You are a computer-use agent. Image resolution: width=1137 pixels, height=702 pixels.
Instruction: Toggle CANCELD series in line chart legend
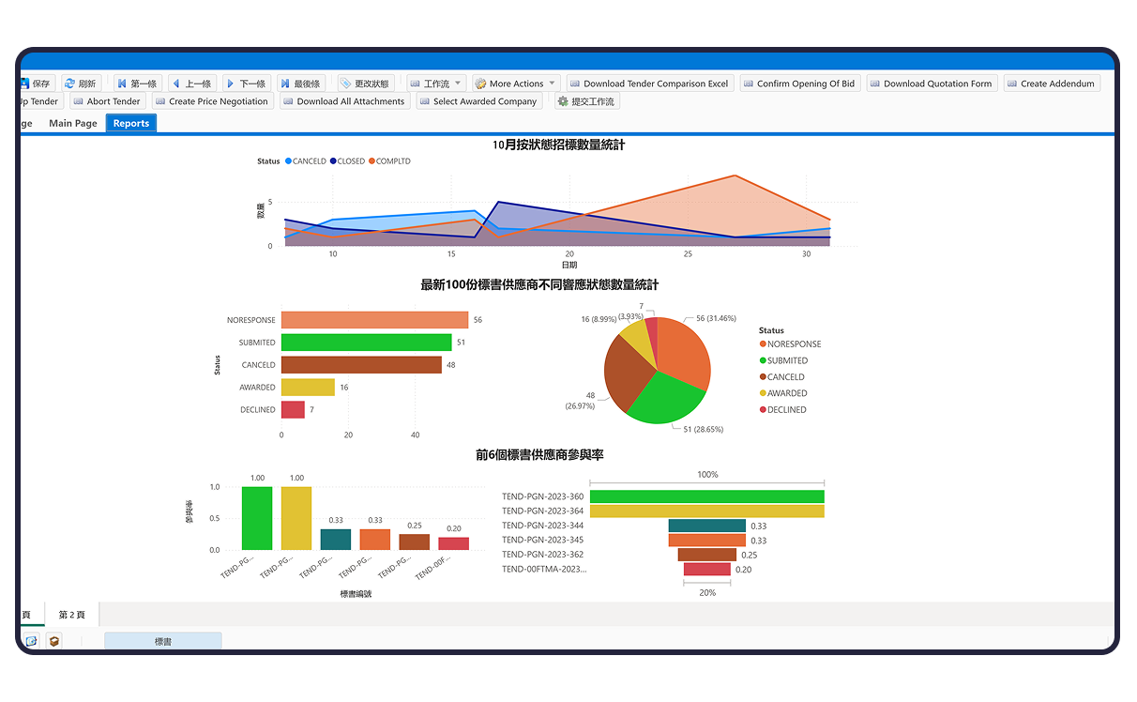click(306, 161)
